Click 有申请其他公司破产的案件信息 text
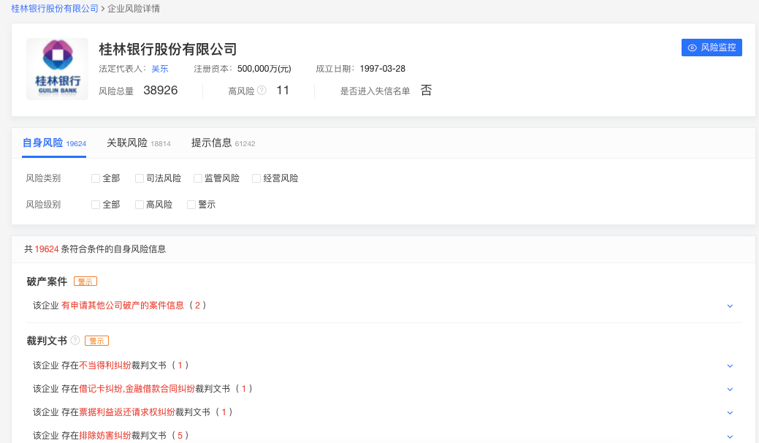The image size is (759, 443). point(123,305)
